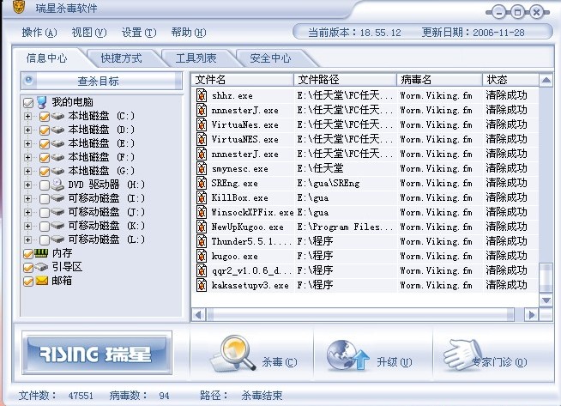Open the 视图(V) menu
This screenshot has width=561, height=406.
coord(89,33)
